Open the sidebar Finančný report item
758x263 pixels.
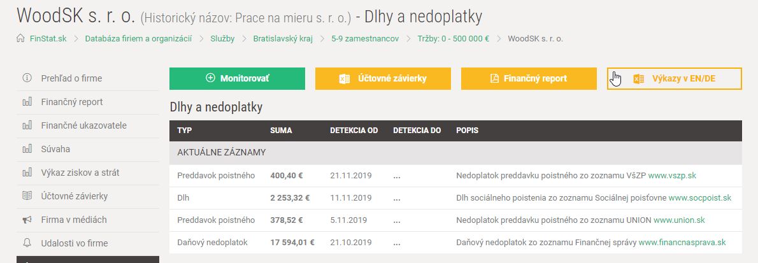click(x=71, y=102)
